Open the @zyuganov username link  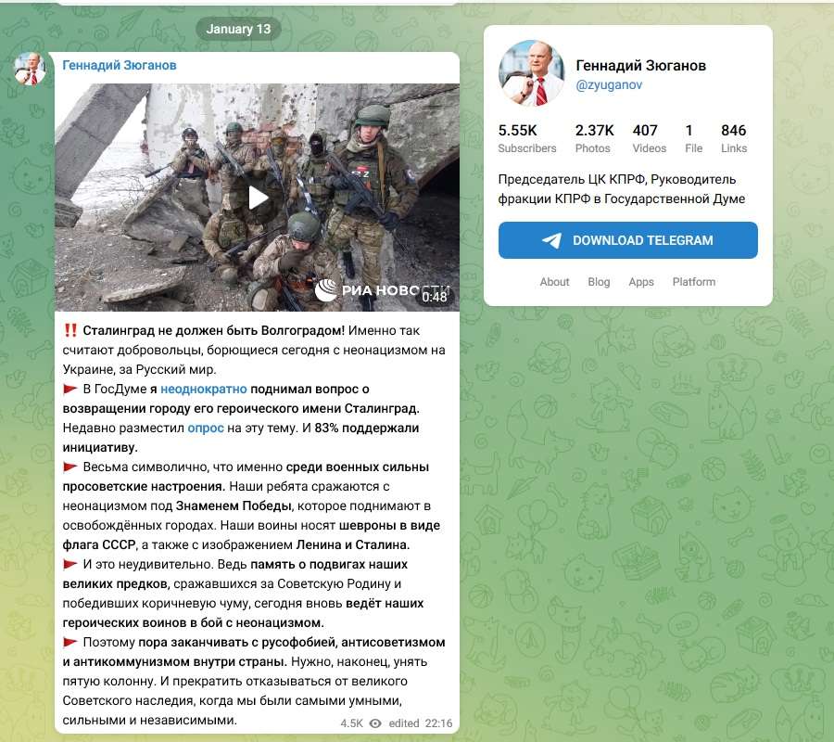coord(609,85)
